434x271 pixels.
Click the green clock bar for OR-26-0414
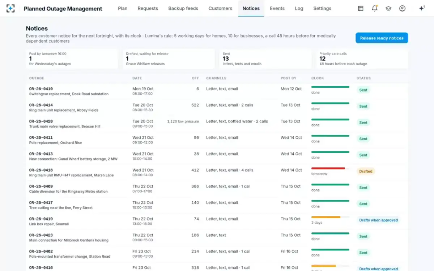330,103
